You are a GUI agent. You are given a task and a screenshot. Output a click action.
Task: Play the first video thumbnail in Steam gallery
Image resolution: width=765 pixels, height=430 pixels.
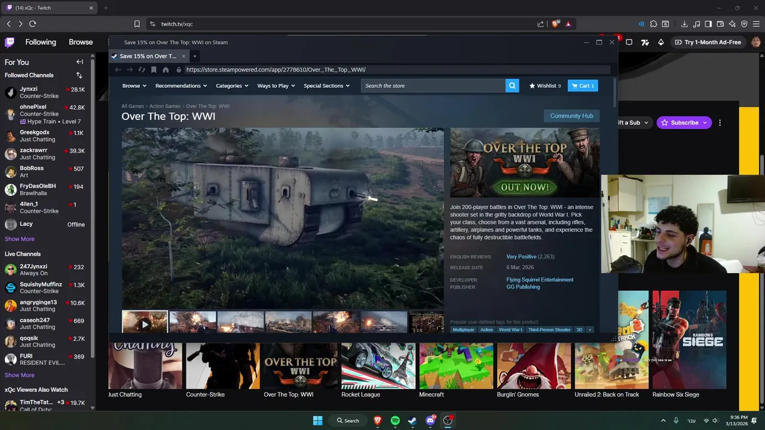[x=145, y=322]
